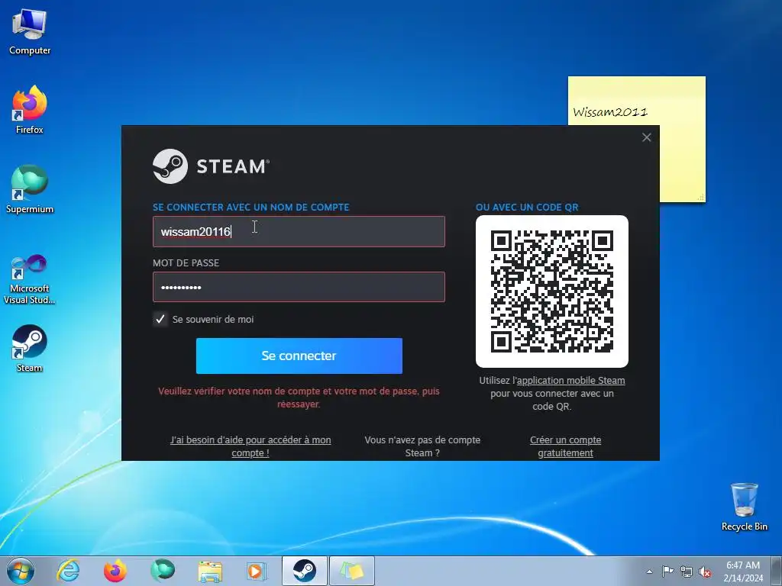
Task: Open Supermium from the taskbar
Action: click(163, 571)
